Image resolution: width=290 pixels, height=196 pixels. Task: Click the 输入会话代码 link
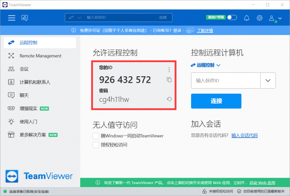pyautogui.click(x=244, y=135)
